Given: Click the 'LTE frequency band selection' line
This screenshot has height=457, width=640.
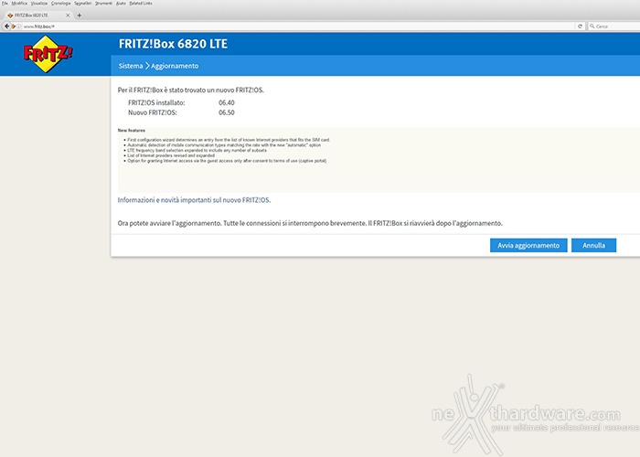Looking at the screenshot, I should coord(197,150).
